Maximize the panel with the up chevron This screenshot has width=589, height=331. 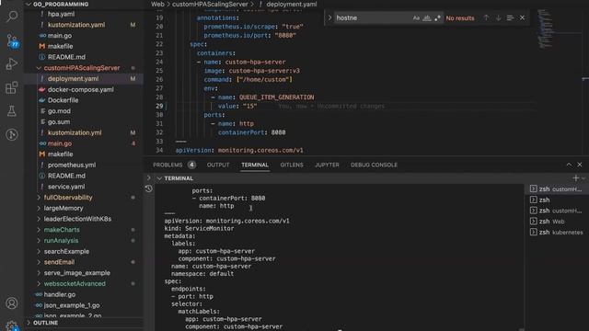(x=569, y=165)
